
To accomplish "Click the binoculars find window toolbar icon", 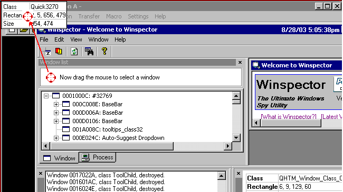I will click(89, 52).
